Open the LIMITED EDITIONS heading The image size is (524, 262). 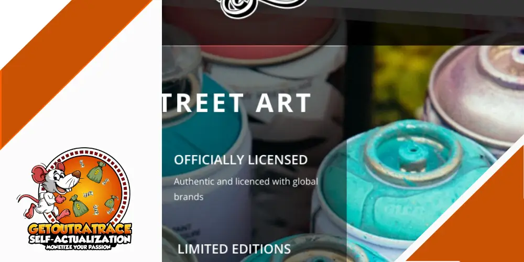234,249
